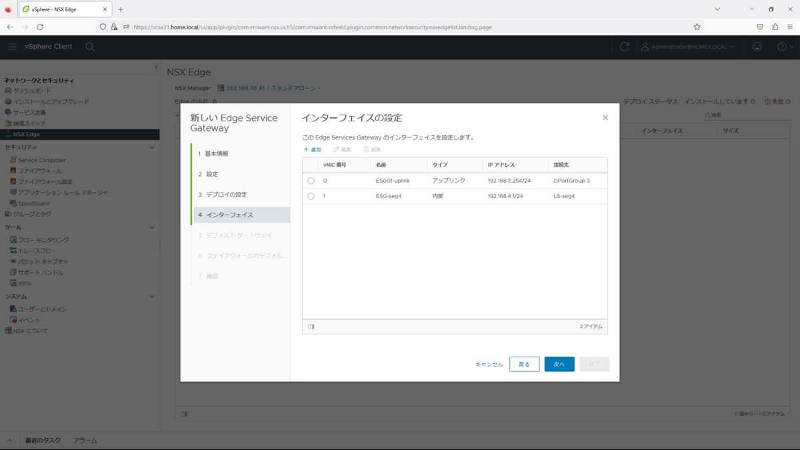800x450 pixels.
Task: Open the feedback smiley icon
Action: 757,47
